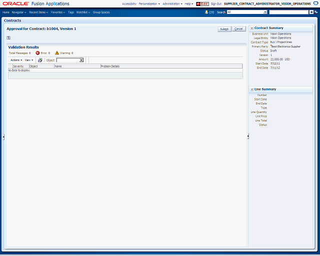Click the amount 22,000.00 USD value
Screen dimensions: 320x256
coord(280,59)
